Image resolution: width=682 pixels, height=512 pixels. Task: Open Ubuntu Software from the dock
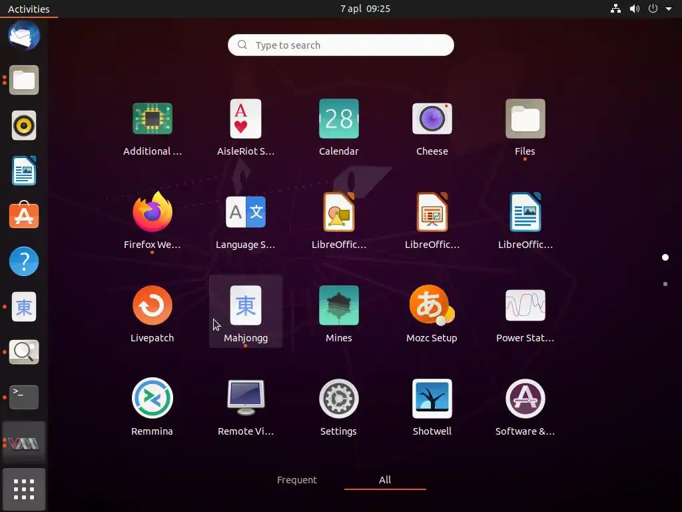coord(24,216)
